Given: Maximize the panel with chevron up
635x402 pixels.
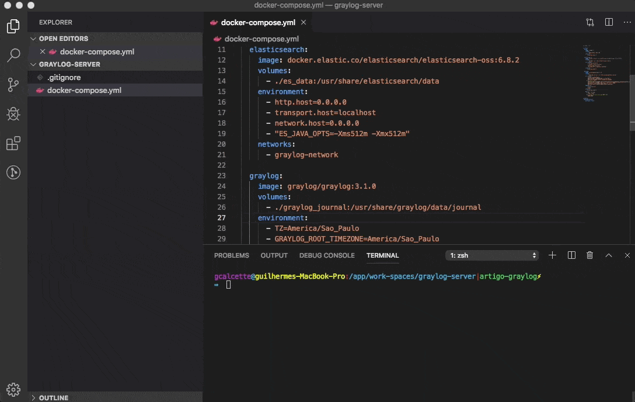Looking at the screenshot, I should pos(608,255).
